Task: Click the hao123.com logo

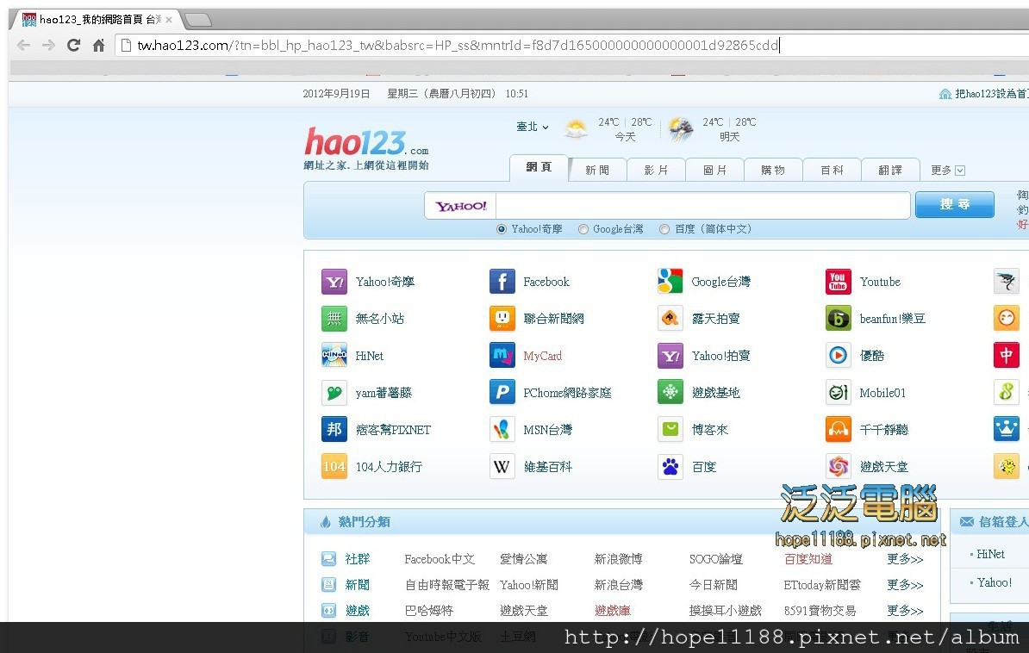Action: tap(366, 142)
